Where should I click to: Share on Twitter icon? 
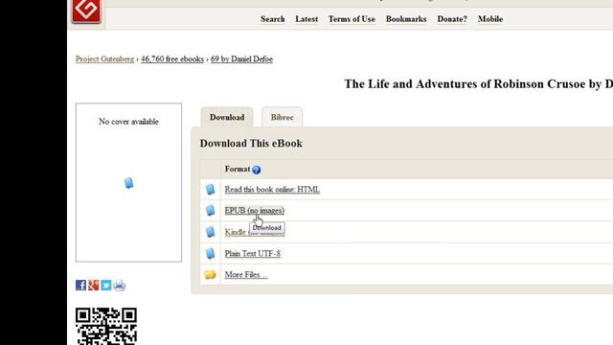[106, 286]
